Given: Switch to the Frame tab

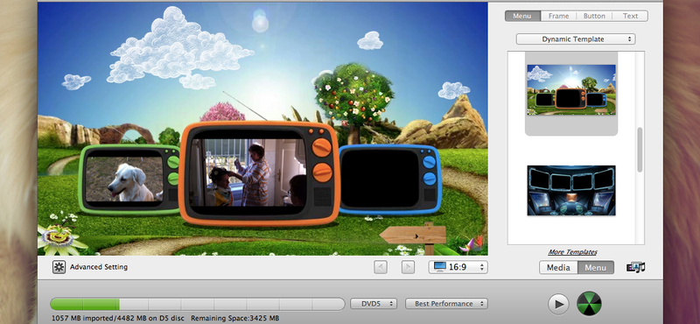Looking at the screenshot, I should pos(558,16).
